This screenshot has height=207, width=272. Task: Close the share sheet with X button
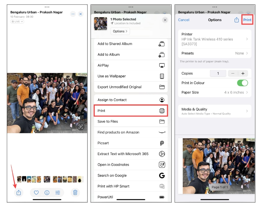tap(165, 20)
